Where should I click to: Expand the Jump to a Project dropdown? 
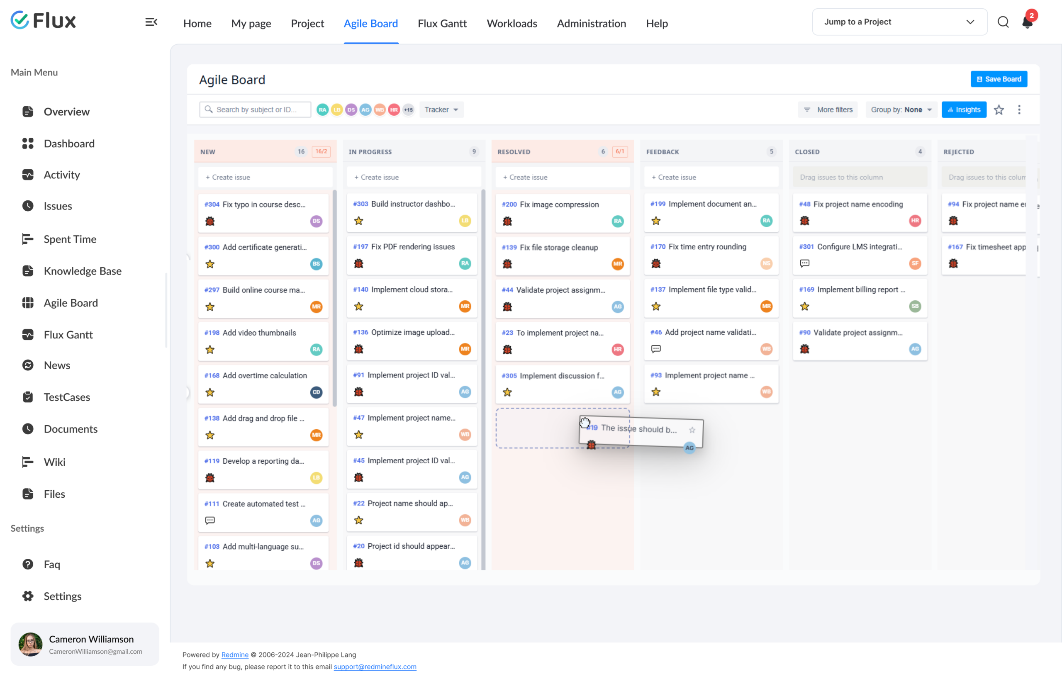tap(899, 22)
